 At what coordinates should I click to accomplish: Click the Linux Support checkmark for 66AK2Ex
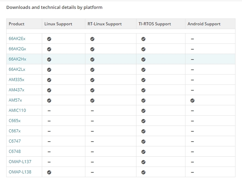click(x=49, y=39)
